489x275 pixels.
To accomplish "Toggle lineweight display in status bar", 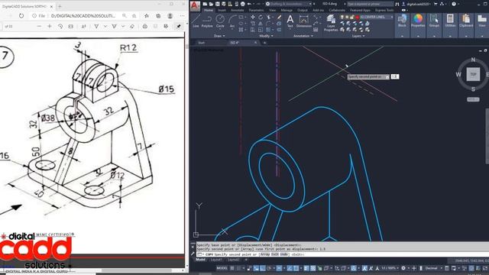I will point(306,268).
